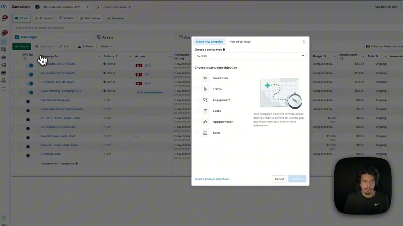Open the megaphone Advertising settings icon in sidebar
Image resolution: width=403 pixels, height=226 pixels.
(4, 65)
